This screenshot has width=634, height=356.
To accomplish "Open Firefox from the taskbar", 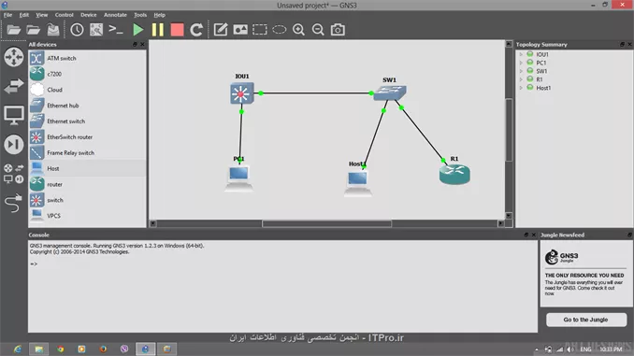I will (x=103, y=349).
